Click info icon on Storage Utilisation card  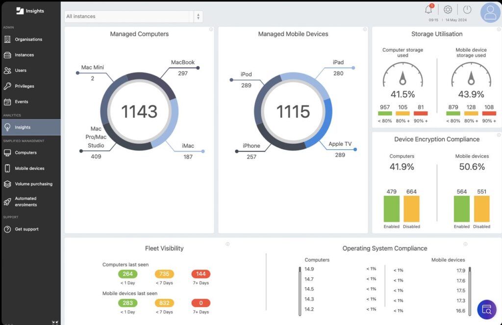(499, 29)
